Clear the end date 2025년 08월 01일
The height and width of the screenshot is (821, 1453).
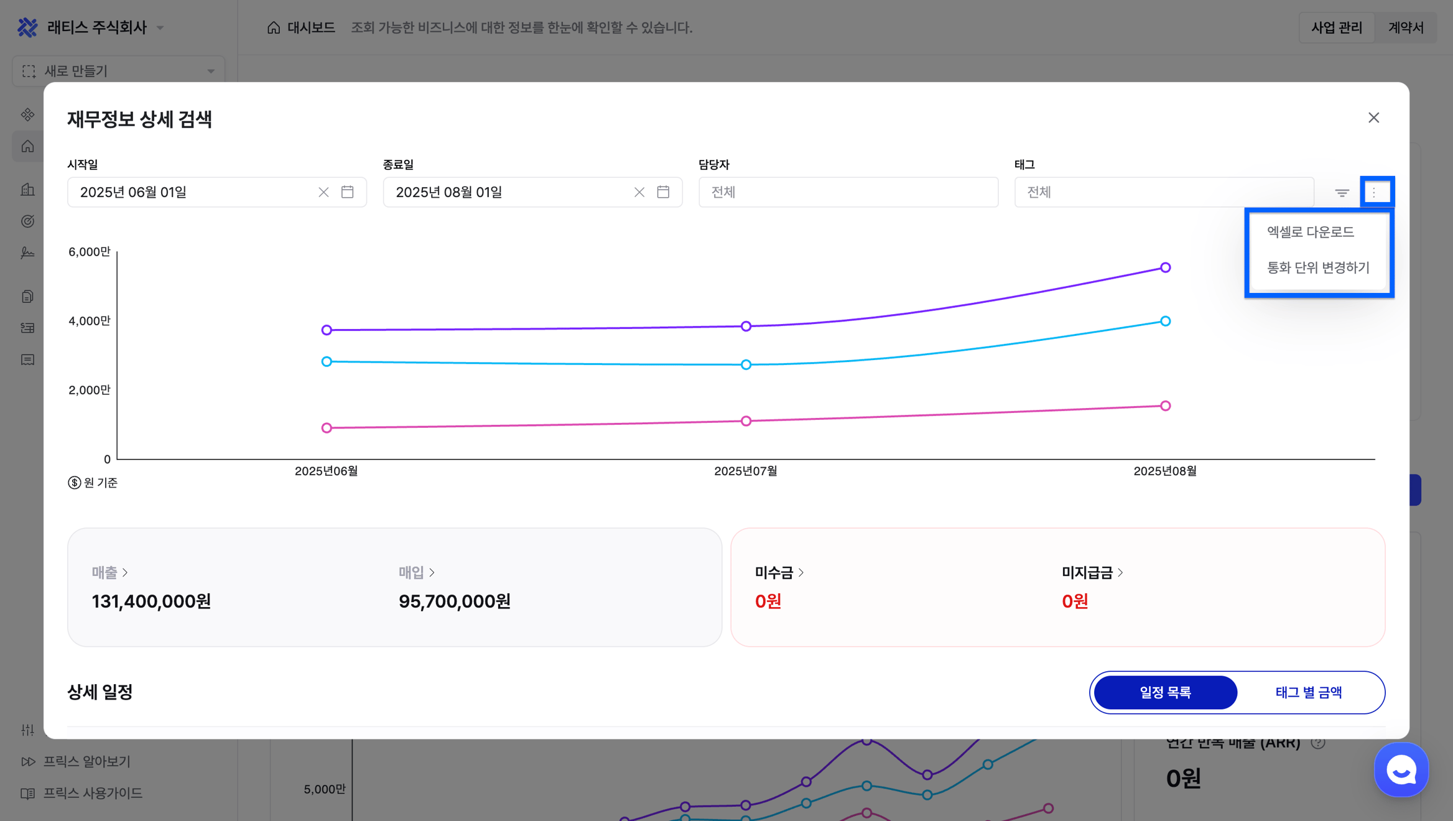click(639, 192)
